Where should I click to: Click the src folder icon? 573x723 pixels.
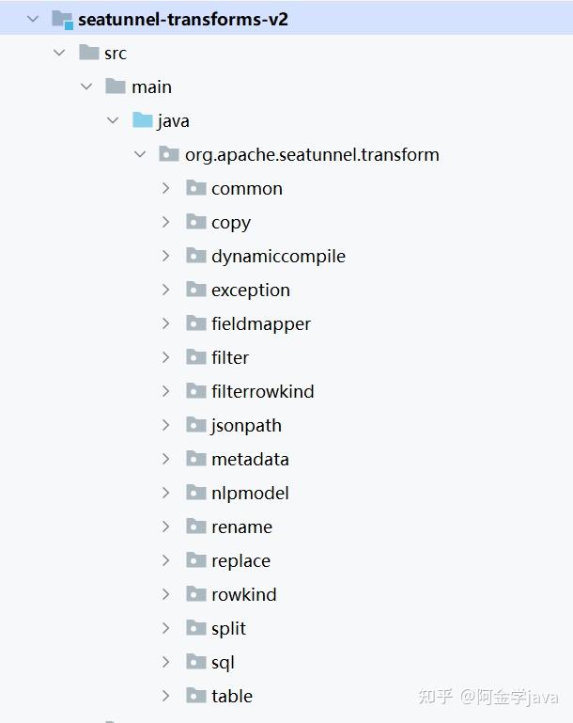coord(89,53)
